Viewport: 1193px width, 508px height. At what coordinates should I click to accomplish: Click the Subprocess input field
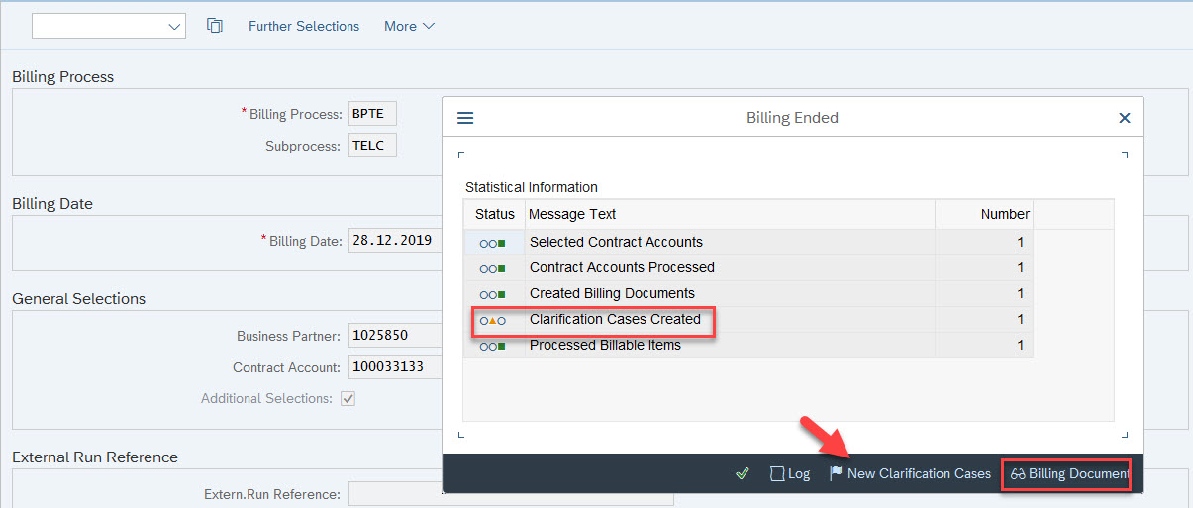pyautogui.click(x=372, y=146)
